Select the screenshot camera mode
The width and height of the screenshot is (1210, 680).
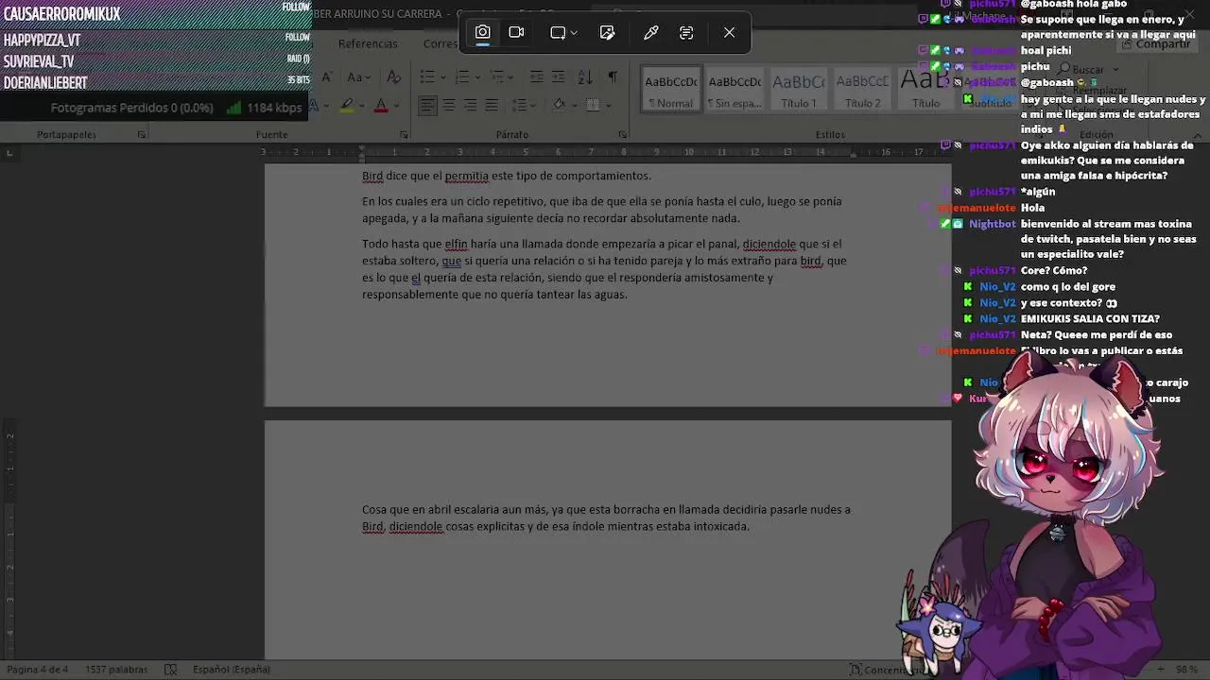(x=482, y=32)
